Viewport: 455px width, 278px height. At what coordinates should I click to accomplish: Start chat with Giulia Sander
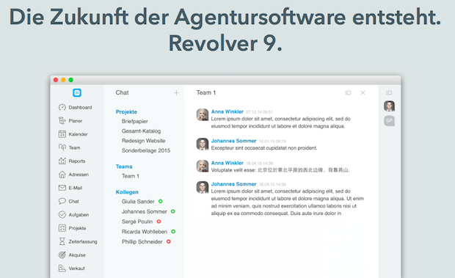tap(138, 202)
